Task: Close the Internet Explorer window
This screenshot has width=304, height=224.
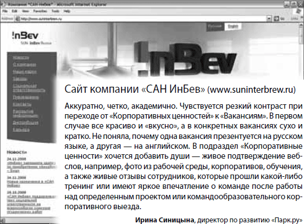Action: (300, 4)
